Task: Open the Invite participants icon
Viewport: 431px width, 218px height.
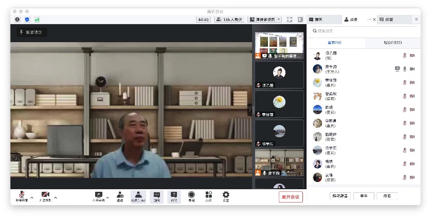Action: [x=120, y=195]
